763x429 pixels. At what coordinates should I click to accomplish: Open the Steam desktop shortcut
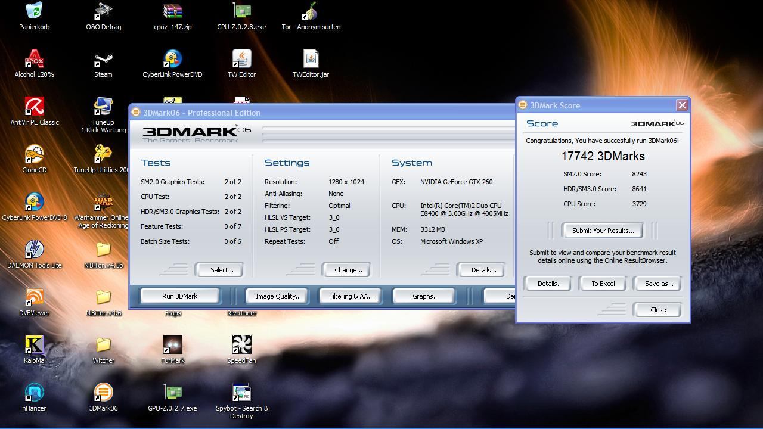coord(103,59)
